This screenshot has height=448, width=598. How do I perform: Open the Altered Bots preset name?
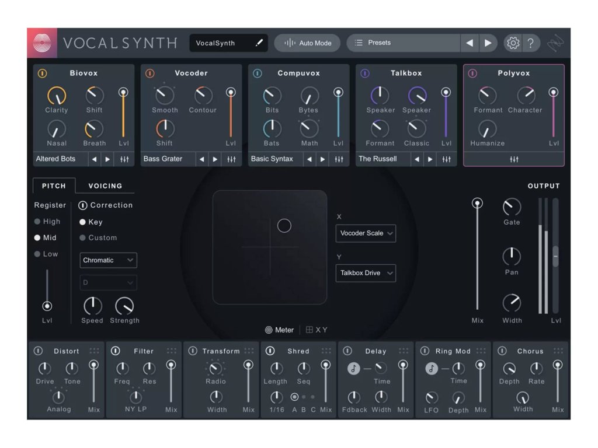point(55,159)
